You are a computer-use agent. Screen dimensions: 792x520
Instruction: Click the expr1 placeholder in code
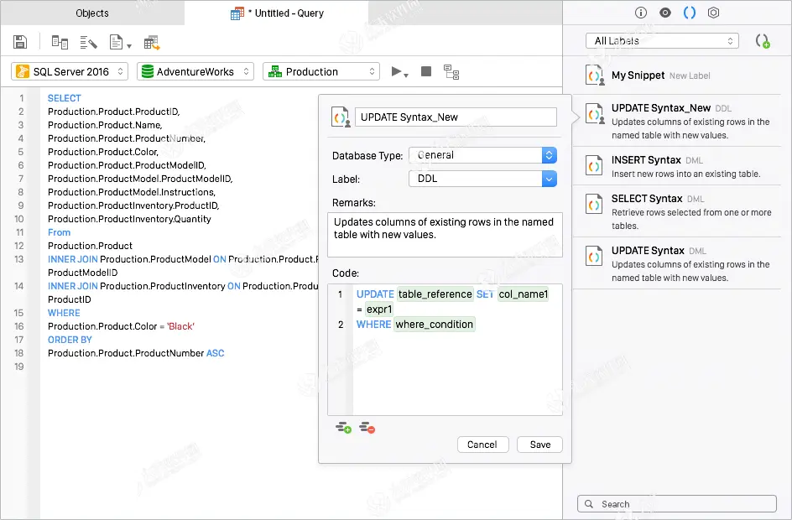[x=379, y=309]
